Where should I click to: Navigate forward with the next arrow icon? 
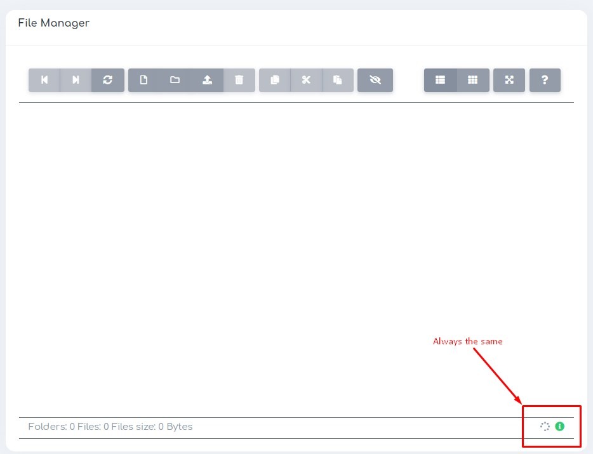pyautogui.click(x=76, y=80)
